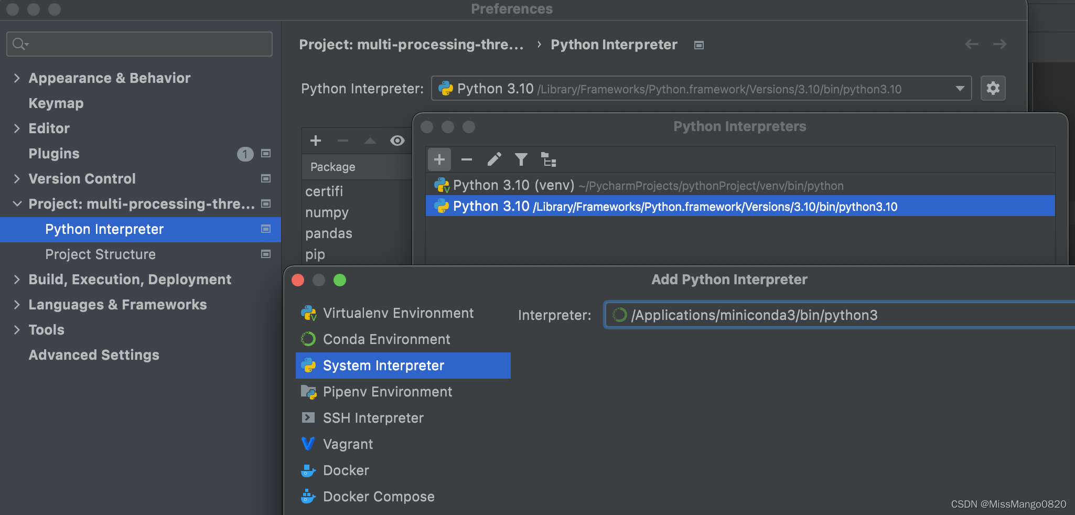This screenshot has width=1075, height=515.
Task: Click the Project: multi-processing-thre... breadcrumb
Action: tap(411, 45)
